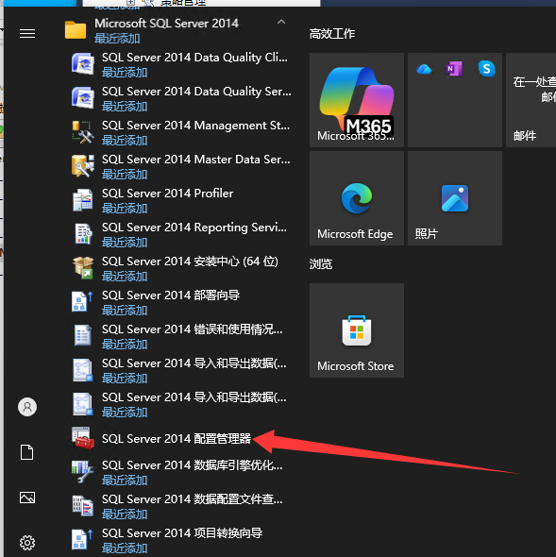
Task: Select Microsoft SQL Server 2014 folder label
Action: point(166,24)
